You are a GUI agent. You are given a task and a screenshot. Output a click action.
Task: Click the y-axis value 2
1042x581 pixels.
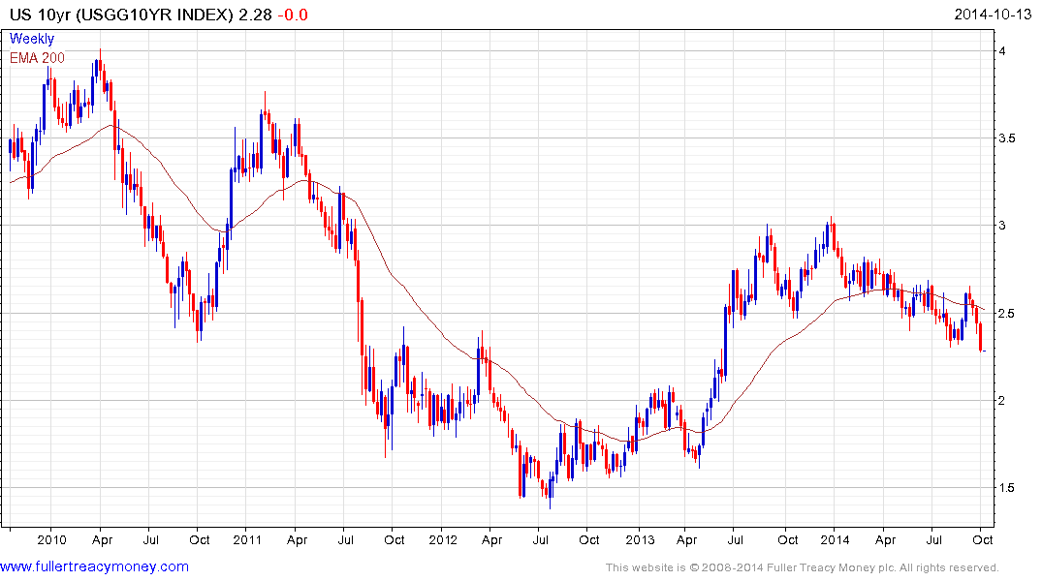click(1002, 400)
